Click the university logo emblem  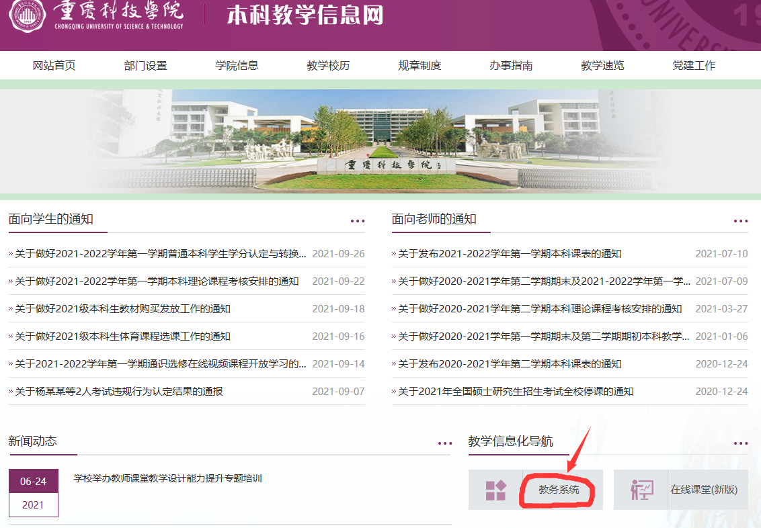click(26, 15)
